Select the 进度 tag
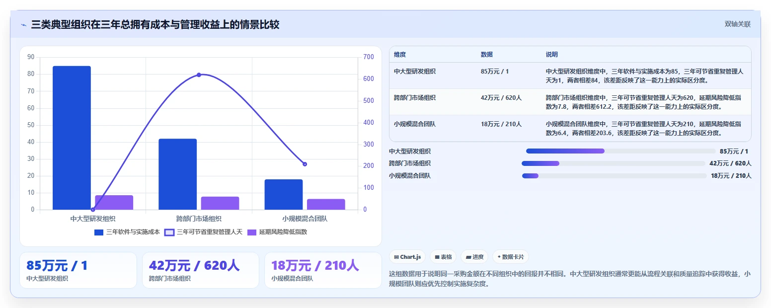This screenshot has width=771, height=308. [474, 257]
